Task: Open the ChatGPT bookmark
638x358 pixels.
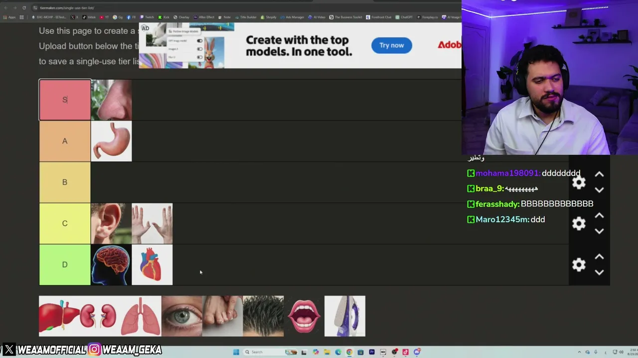Action: [x=404, y=17]
